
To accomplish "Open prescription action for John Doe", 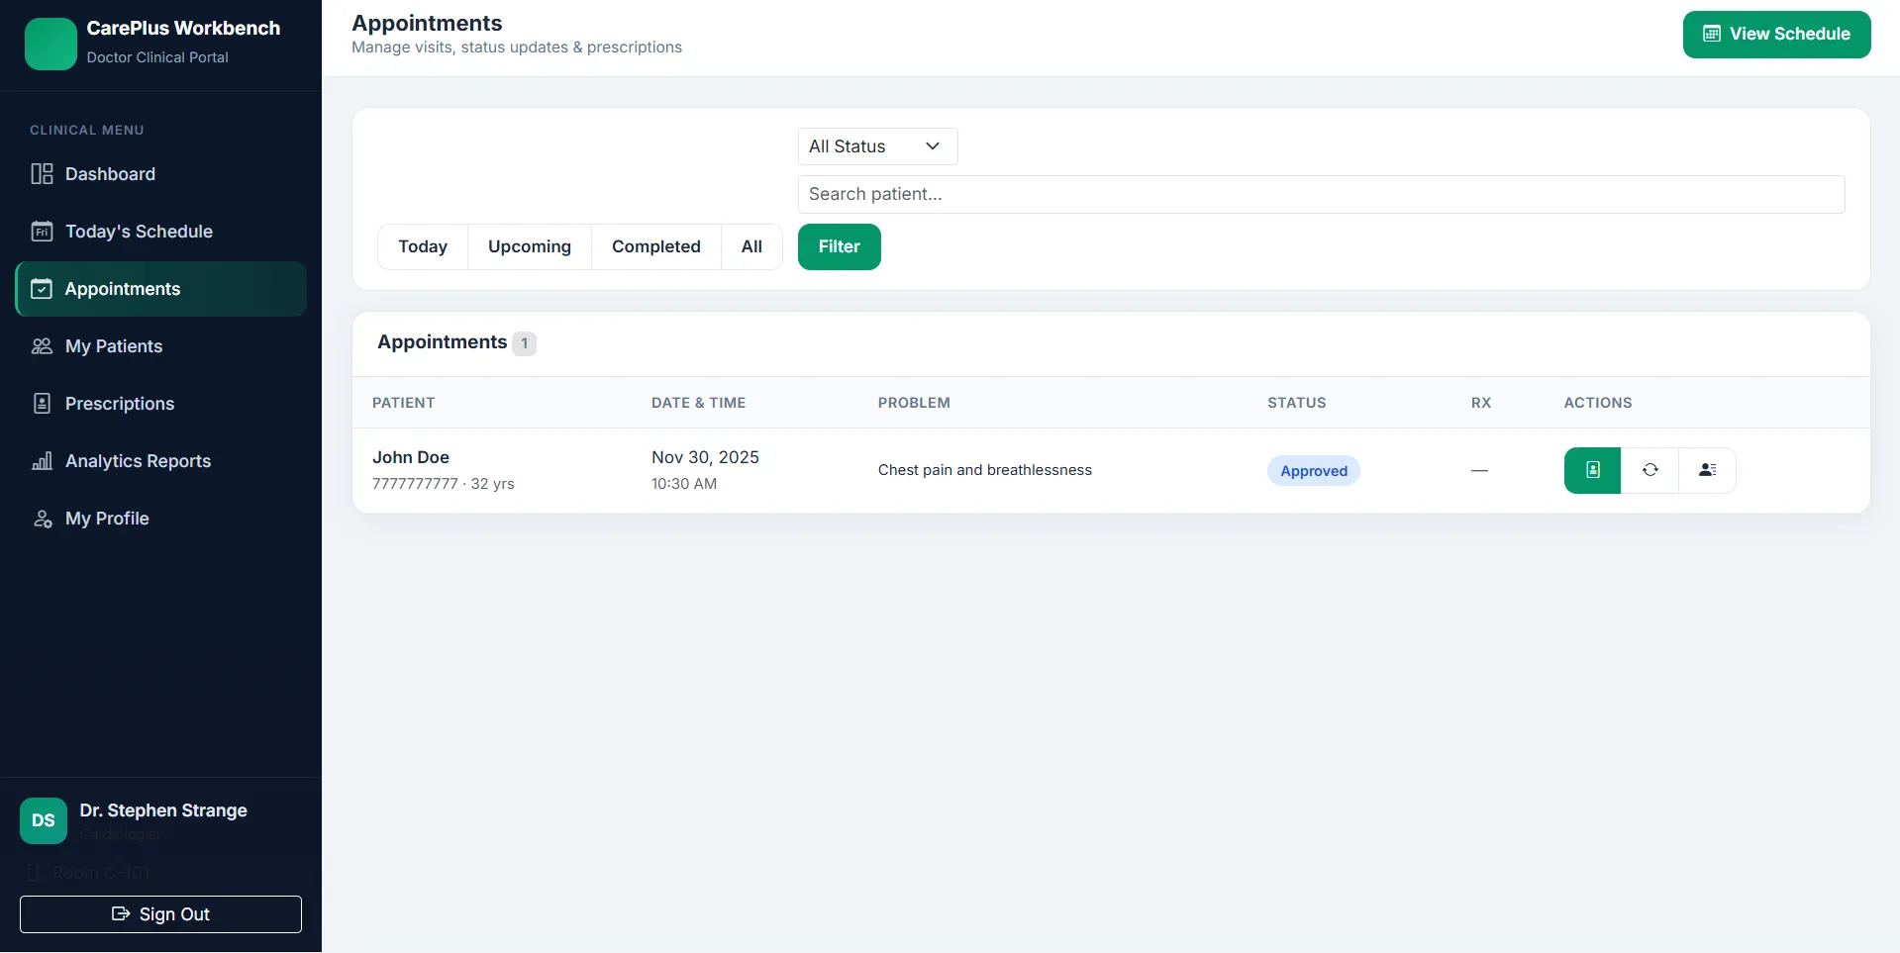I will (x=1592, y=470).
